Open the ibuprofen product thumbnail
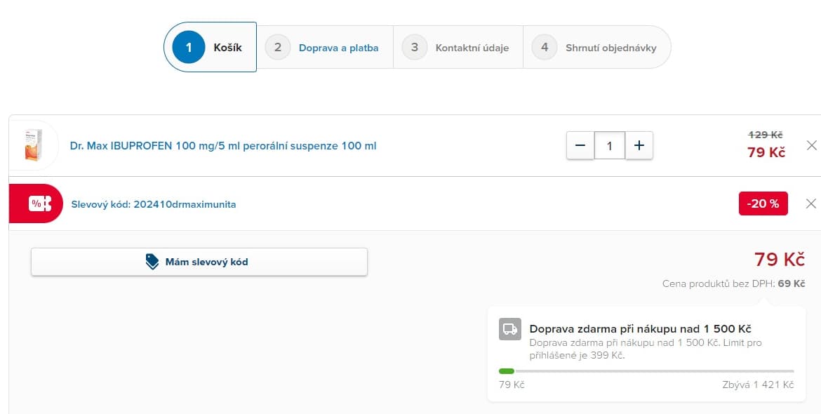Image resolution: width=821 pixels, height=414 pixels. [34, 145]
